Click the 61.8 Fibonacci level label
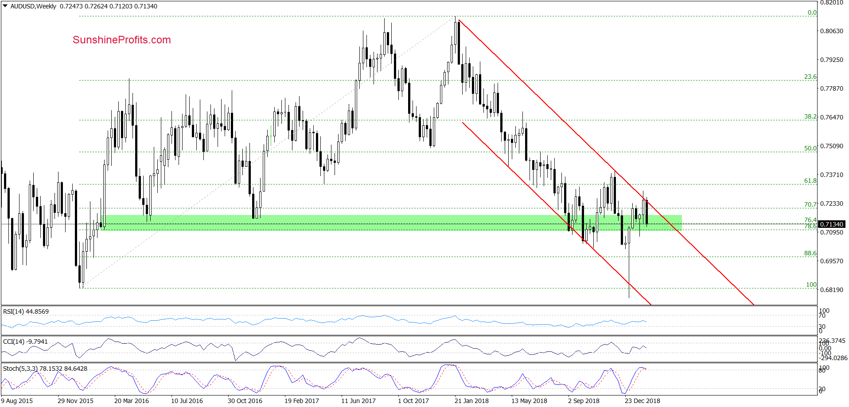The height and width of the screenshot is (407, 849). [810, 180]
